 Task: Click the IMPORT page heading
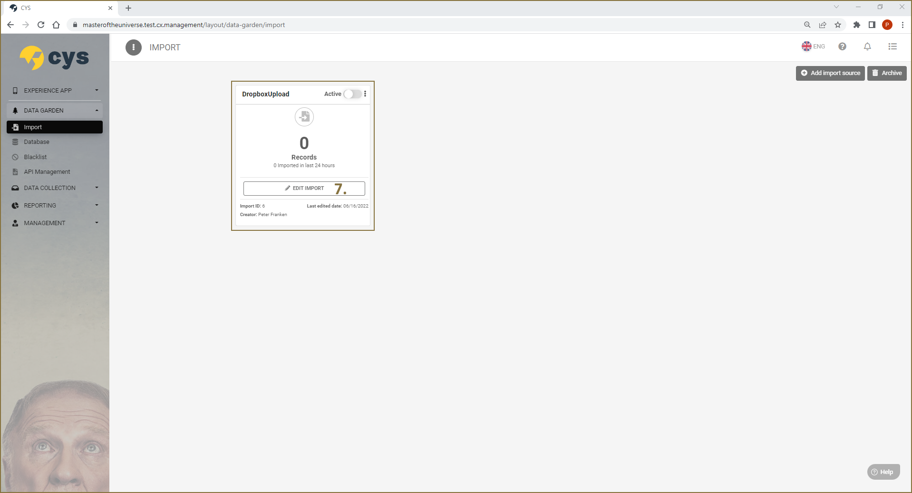tap(165, 47)
